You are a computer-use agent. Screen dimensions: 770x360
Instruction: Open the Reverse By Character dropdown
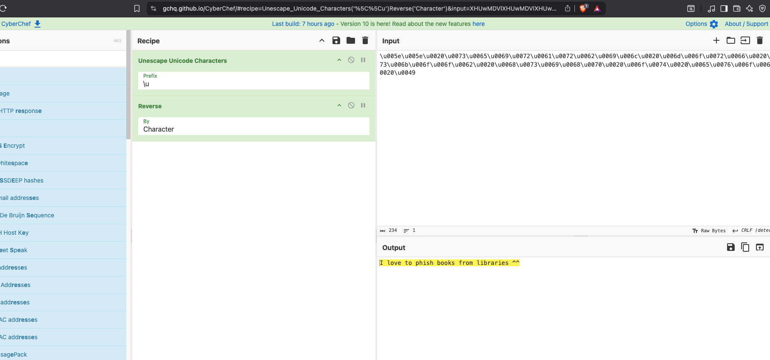[x=254, y=126]
